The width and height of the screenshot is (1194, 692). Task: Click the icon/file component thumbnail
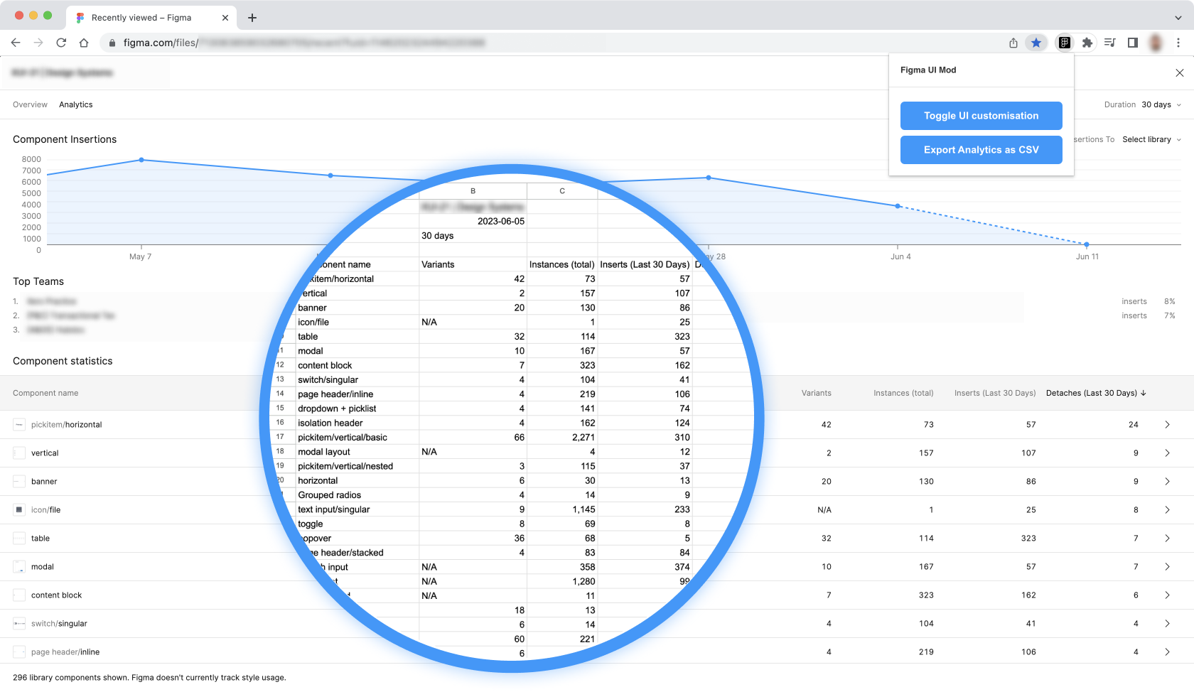(x=19, y=510)
